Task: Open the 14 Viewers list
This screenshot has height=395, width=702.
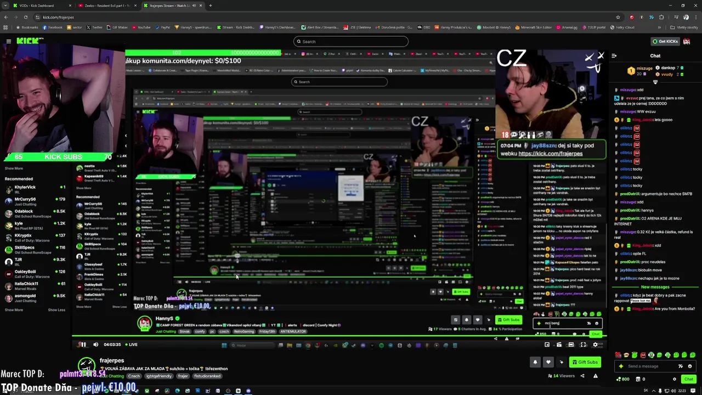Action: tap(561, 376)
